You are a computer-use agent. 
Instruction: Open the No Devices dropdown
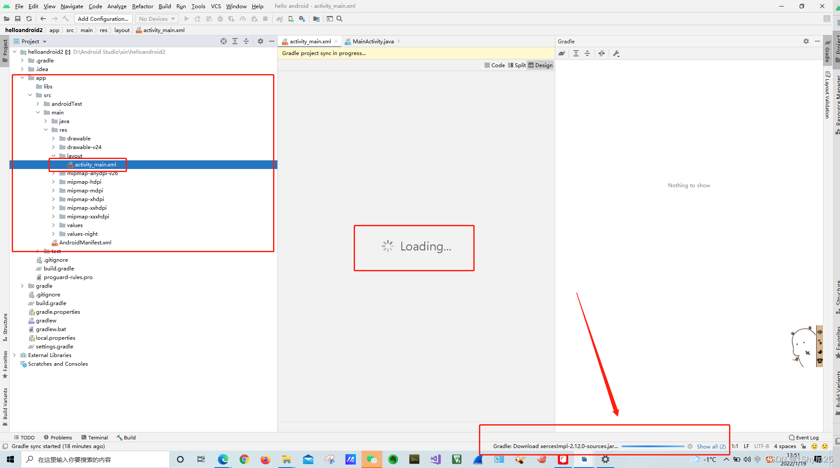pyautogui.click(x=157, y=19)
